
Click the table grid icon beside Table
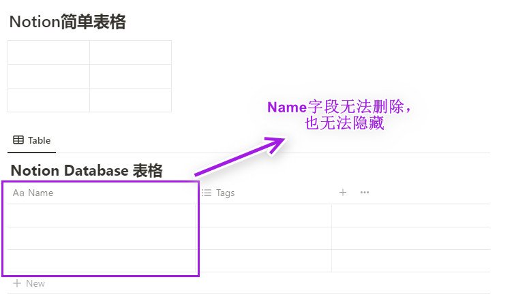point(18,140)
